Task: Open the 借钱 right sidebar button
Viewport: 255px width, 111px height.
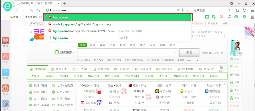Action: [235, 98]
